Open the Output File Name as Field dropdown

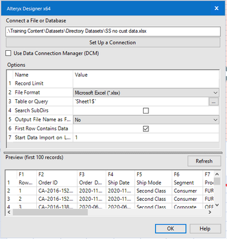146,119
